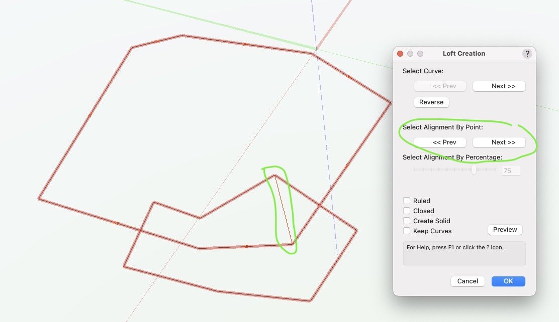Image resolution: width=559 pixels, height=322 pixels.
Task: Click the alignment percentage slider handle
Action: point(474,170)
